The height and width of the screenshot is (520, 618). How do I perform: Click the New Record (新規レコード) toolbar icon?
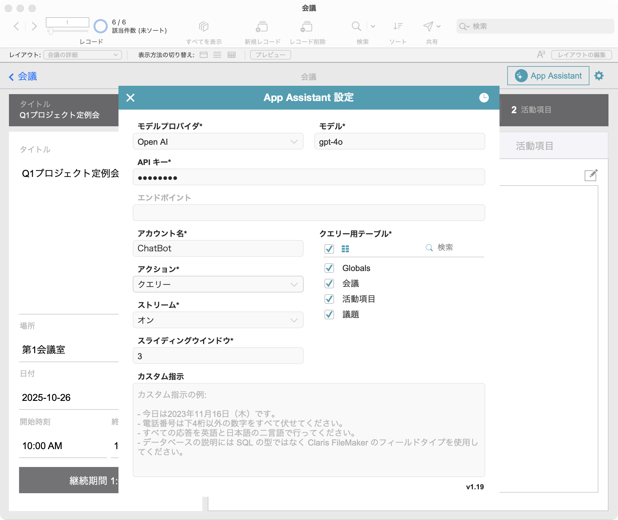click(262, 27)
